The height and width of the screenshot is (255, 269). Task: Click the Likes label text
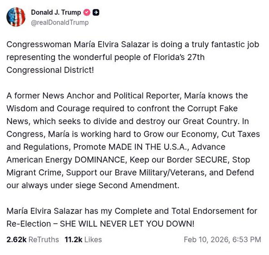[x=92, y=239]
